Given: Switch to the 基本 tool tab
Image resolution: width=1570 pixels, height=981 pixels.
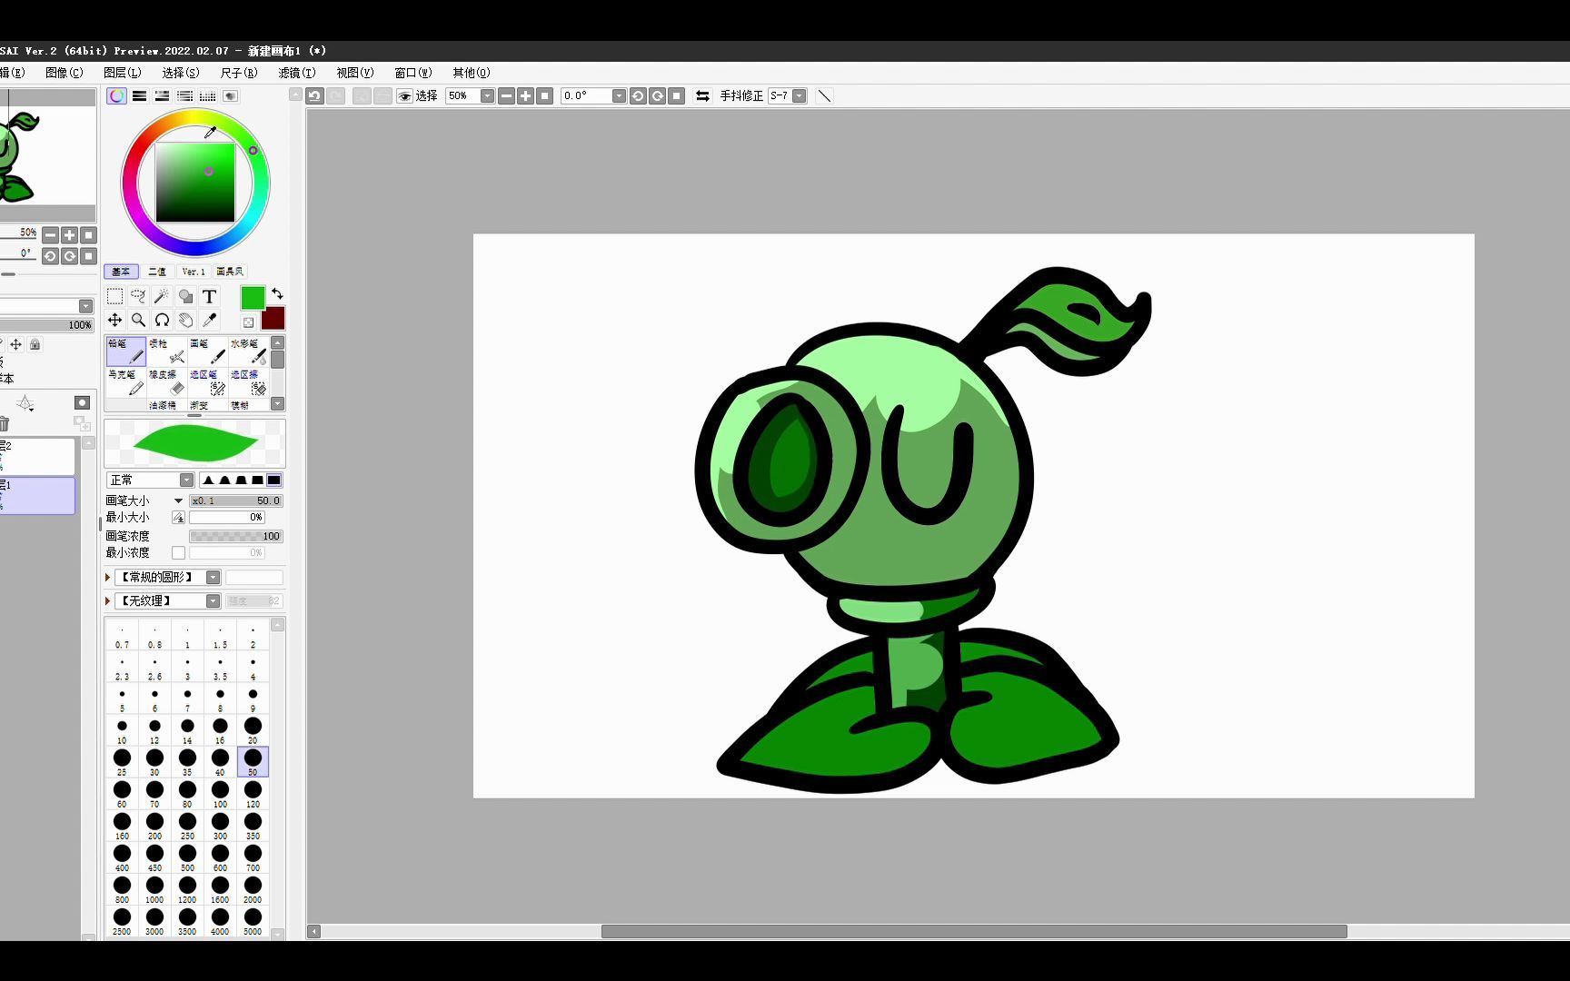Looking at the screenshot, I should [x=121, y=272].
